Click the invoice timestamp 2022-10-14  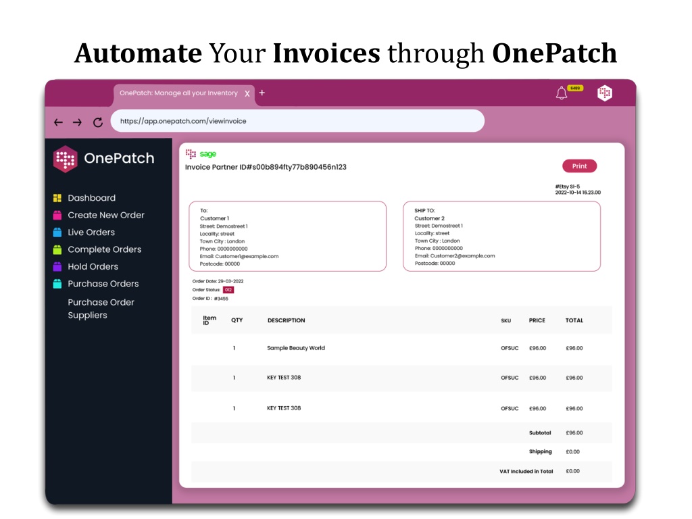(578, 193)
